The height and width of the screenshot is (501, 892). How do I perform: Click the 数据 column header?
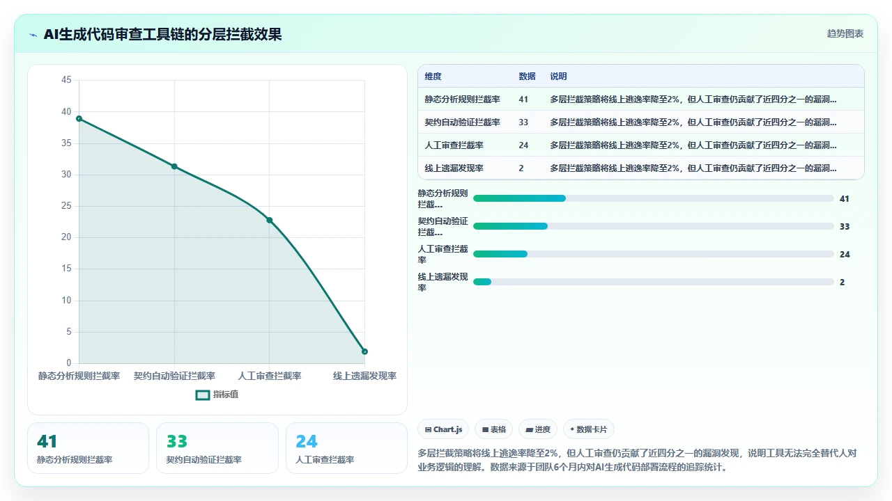tap(528, 77)
